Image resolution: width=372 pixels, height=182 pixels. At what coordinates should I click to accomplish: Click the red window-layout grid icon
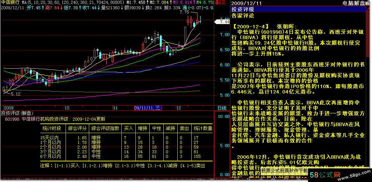coord(222,3)
